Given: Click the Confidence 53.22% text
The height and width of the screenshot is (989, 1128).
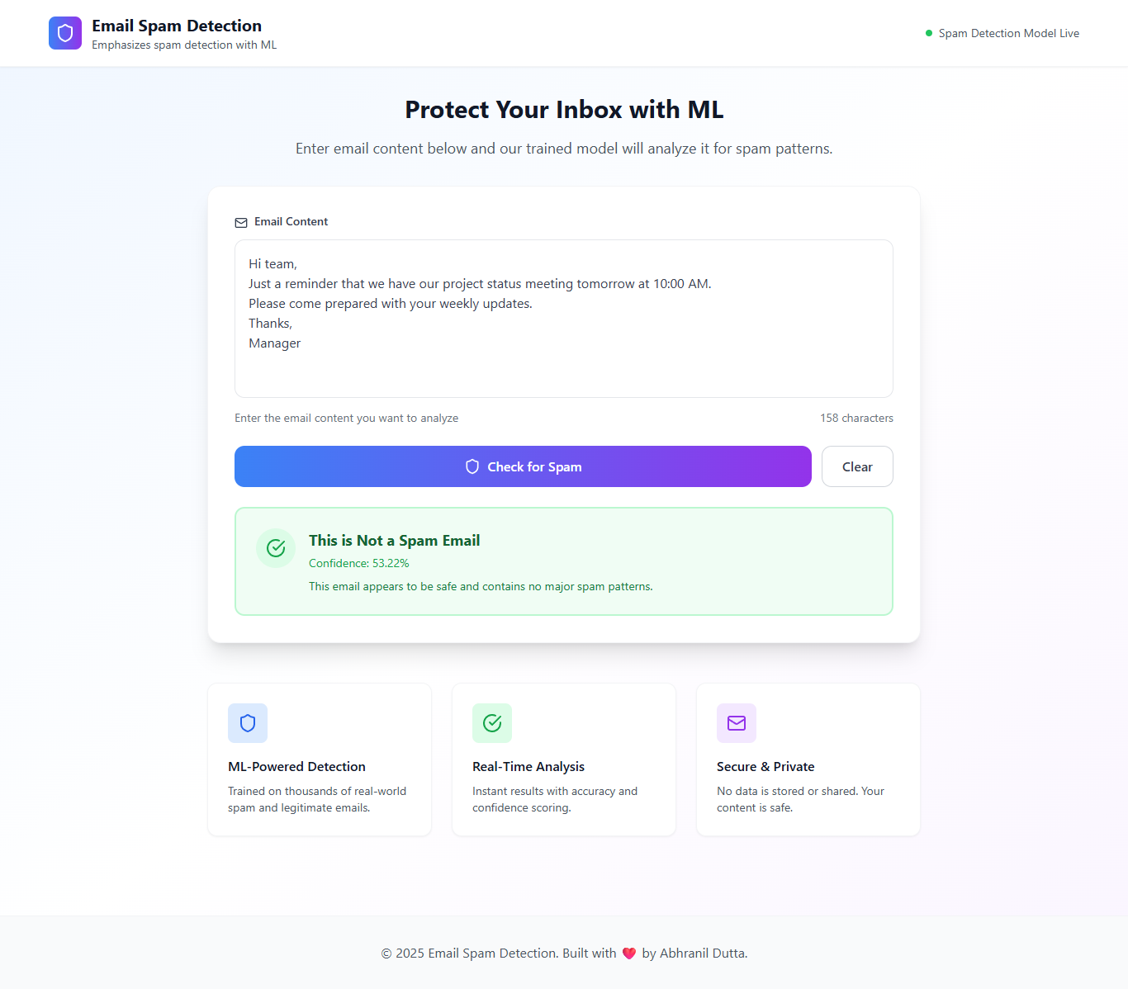Looking at the screenshot, I should point(359,563).
